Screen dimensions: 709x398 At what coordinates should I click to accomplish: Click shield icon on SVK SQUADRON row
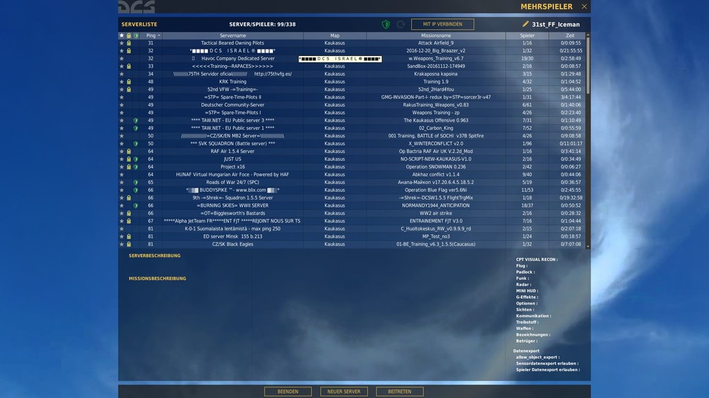(x=135, y=144)
